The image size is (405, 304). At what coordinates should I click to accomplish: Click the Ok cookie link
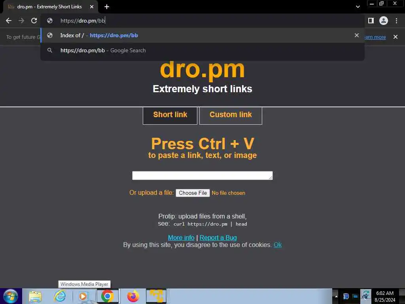pos(277,245)
